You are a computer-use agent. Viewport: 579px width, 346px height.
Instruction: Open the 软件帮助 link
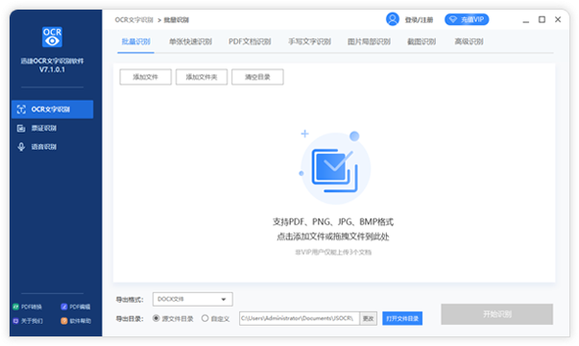(76, 321)
